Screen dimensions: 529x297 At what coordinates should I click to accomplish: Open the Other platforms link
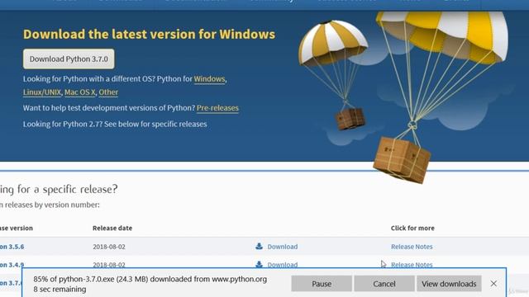click(108, 92)
